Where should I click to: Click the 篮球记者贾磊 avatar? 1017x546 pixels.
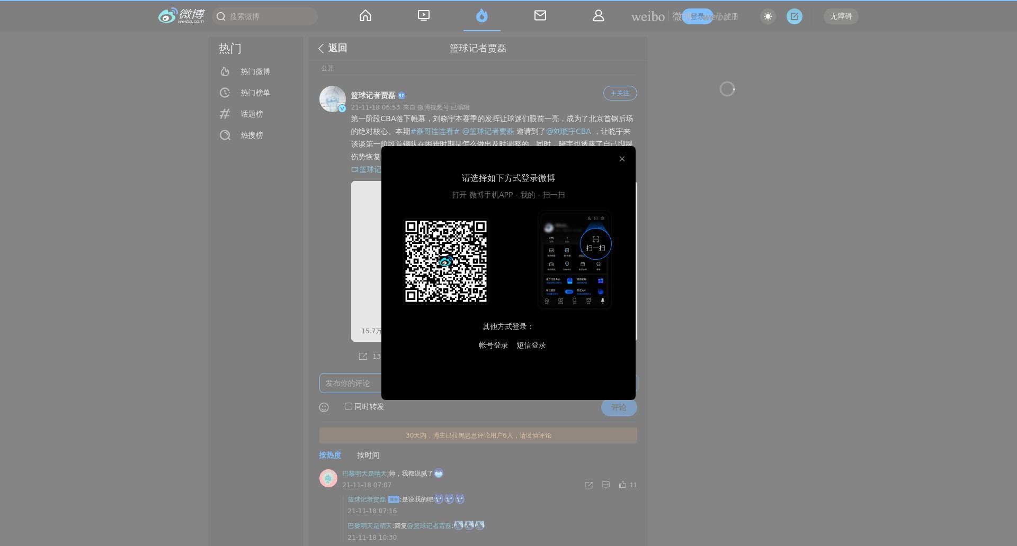pos(333,99)
